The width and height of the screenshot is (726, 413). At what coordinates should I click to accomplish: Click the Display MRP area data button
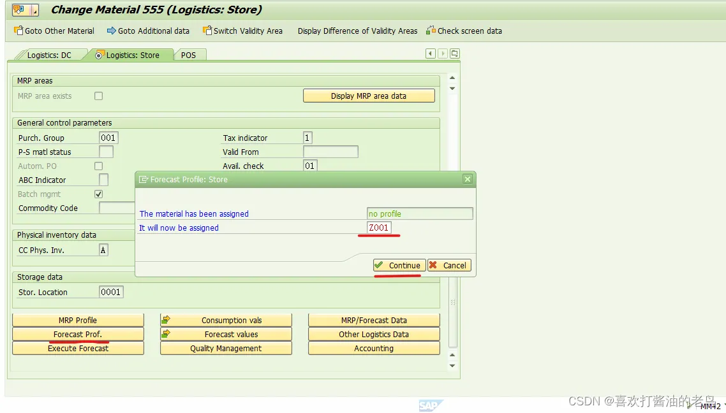369,96
